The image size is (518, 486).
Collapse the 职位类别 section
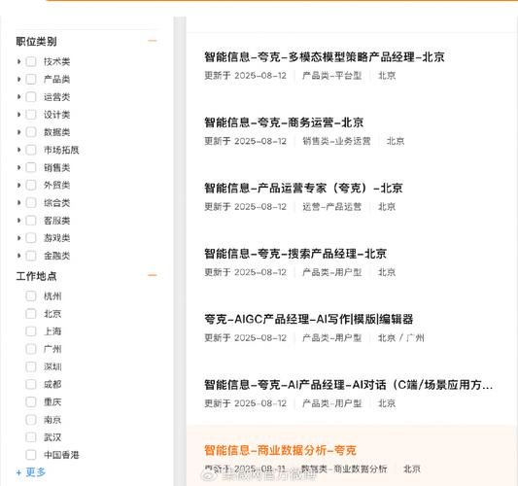click(x=153, y=41)
